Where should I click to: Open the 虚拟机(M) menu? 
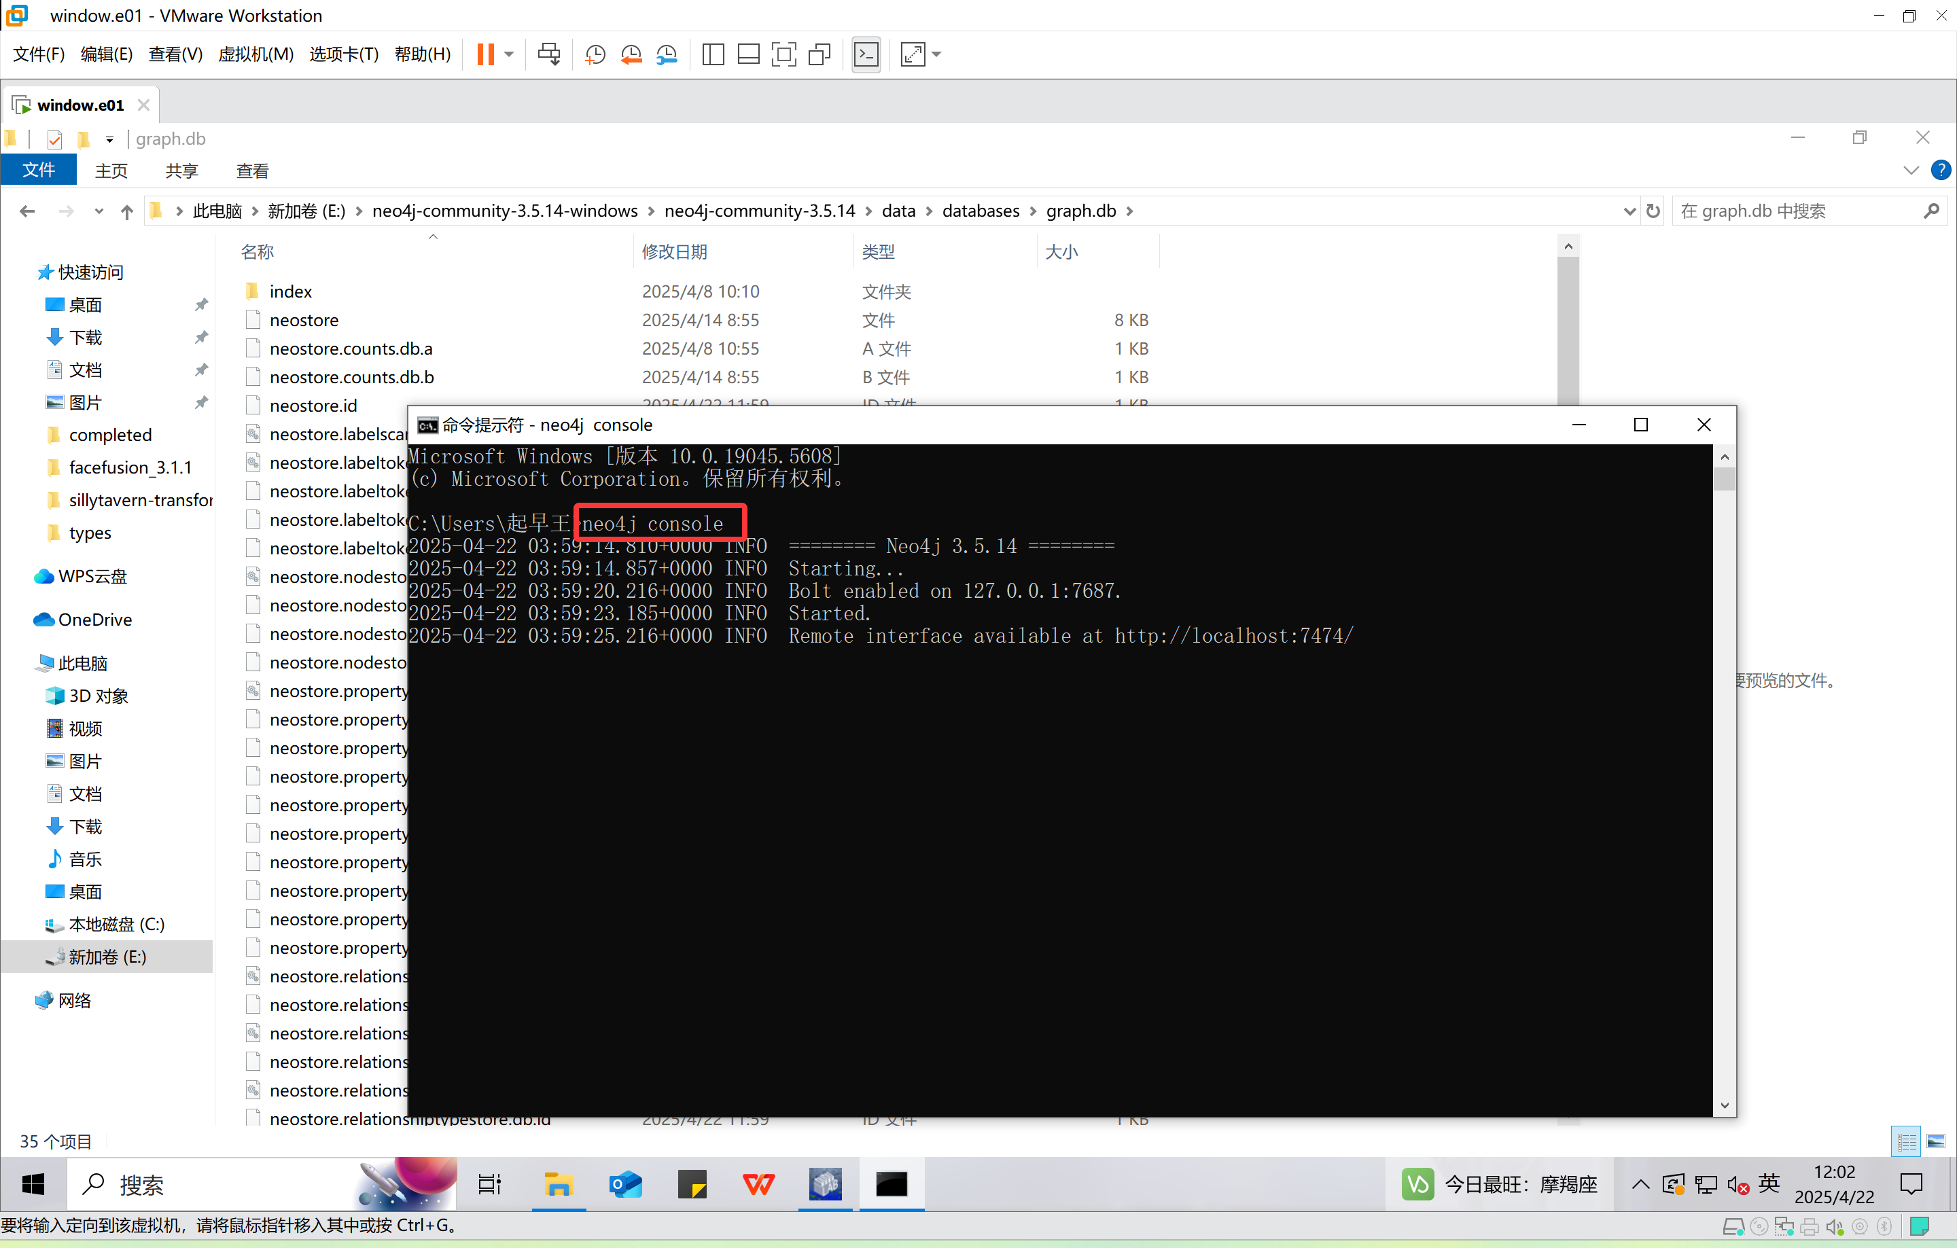[255, 54]
